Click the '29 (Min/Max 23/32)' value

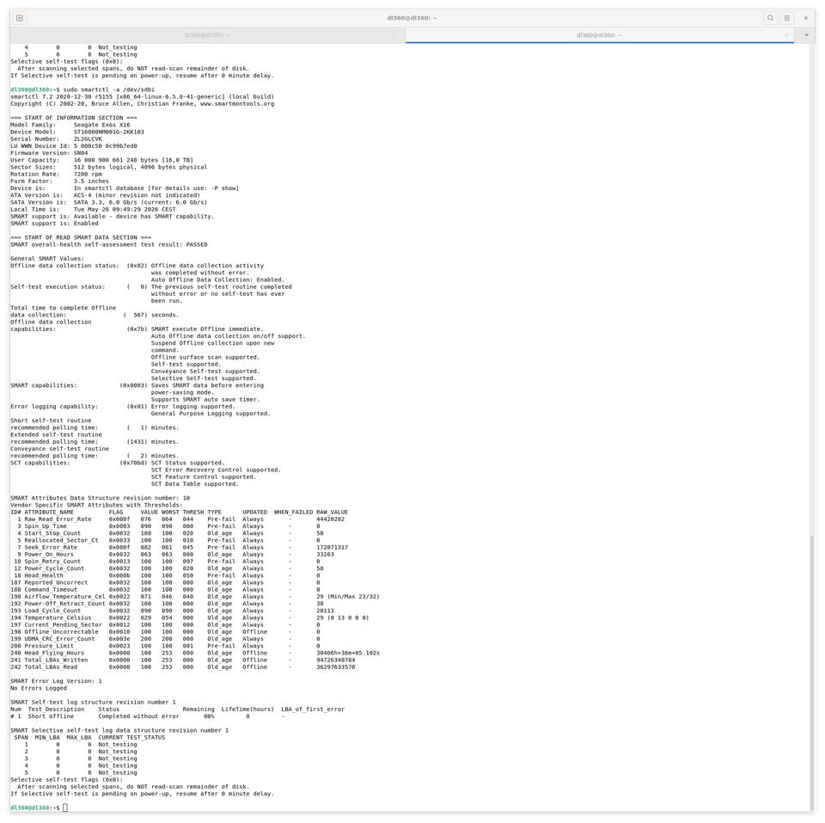(348, 597)
